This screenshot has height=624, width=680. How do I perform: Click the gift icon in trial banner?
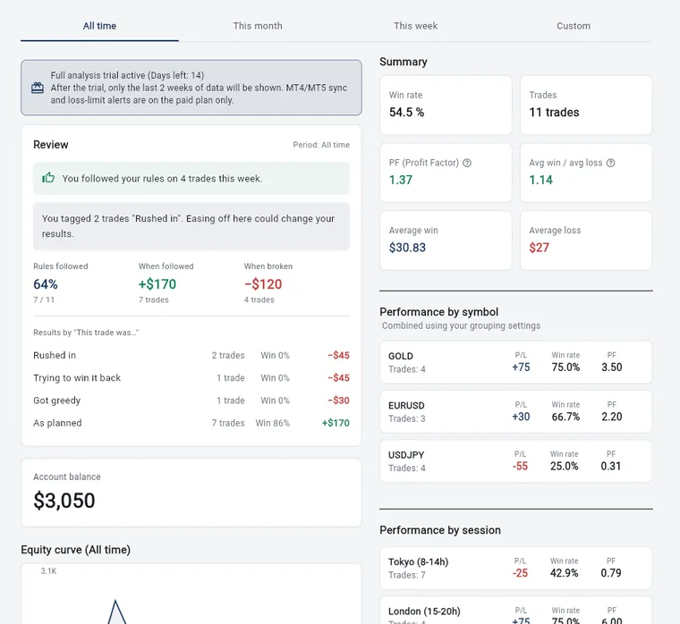[38, 88]
